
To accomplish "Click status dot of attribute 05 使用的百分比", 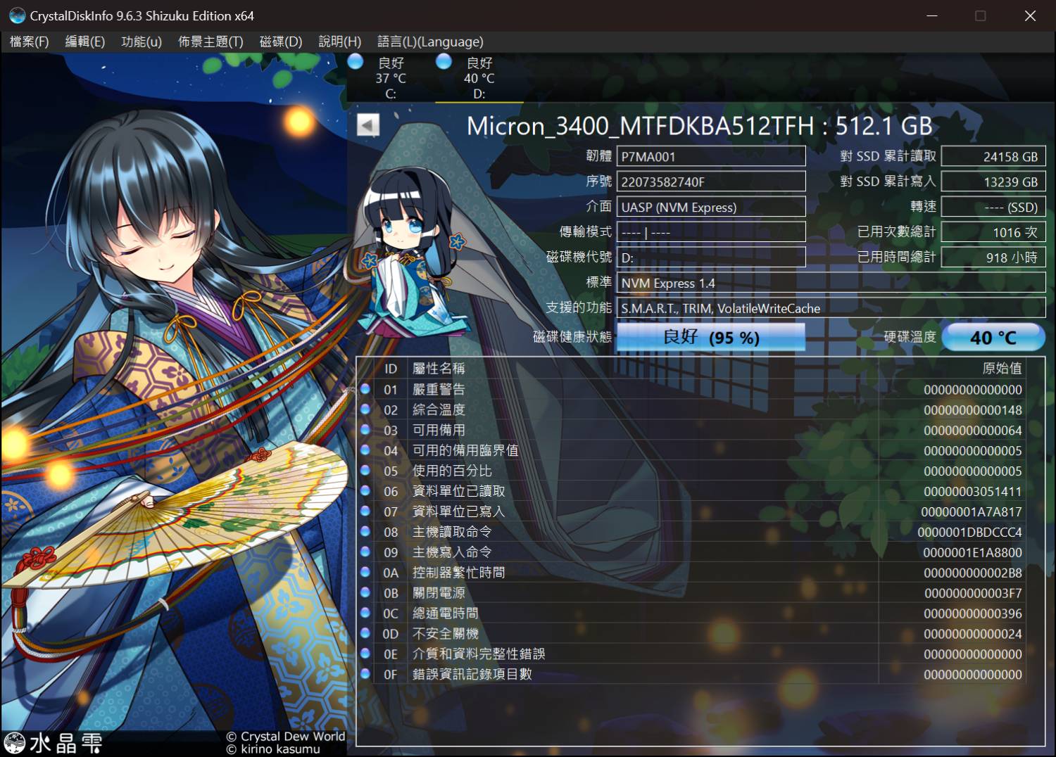I will coord(365,470).
